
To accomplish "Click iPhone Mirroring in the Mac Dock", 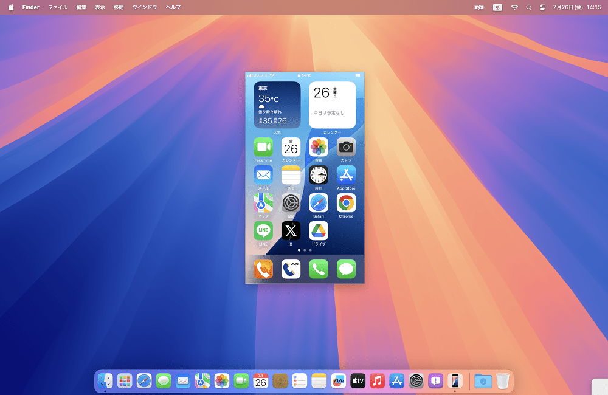I will coord(455,381).
